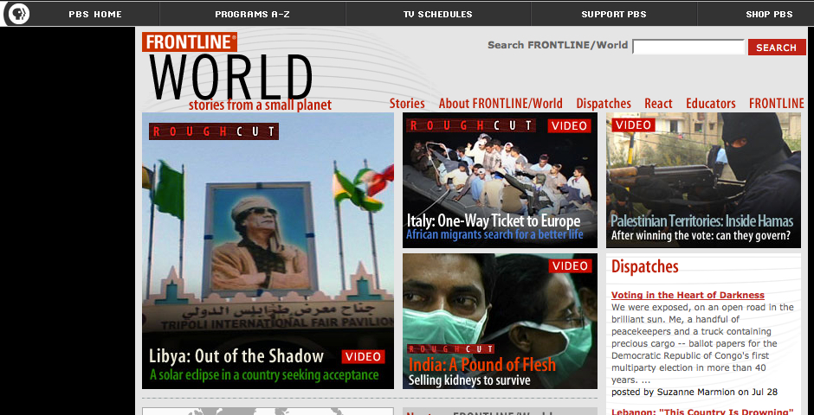This screenshot has width=814, height=415.
Task: Click 'A solar eclipse in a country' subtitle
Action: pos(264,374)
